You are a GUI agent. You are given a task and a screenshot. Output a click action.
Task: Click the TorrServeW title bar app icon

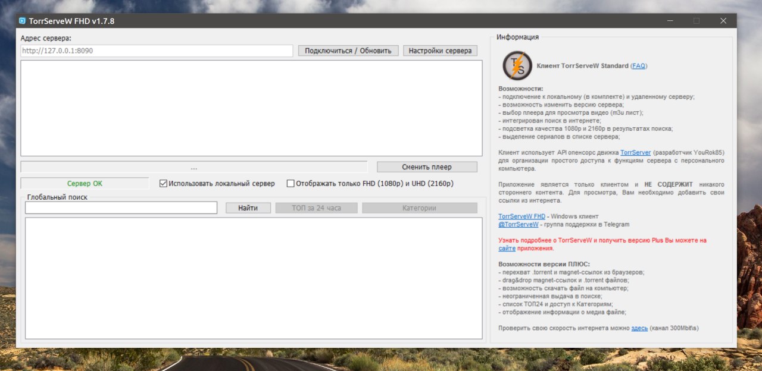[x=22, y=21]
